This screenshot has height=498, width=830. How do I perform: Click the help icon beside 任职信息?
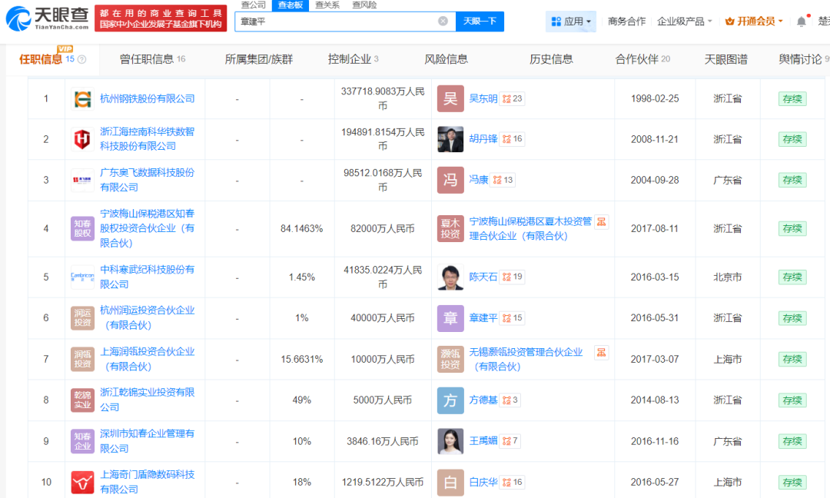82,59
